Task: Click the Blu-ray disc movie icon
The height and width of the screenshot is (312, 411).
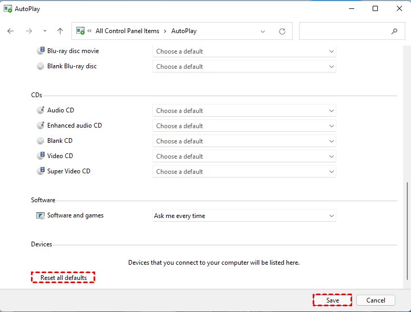Action: 41,51
